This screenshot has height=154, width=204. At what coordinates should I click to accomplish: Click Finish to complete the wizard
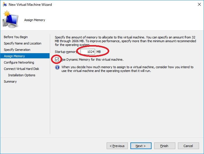point(165,146)
